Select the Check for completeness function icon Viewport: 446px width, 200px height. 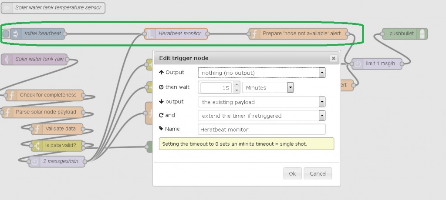tap(11, 95)
